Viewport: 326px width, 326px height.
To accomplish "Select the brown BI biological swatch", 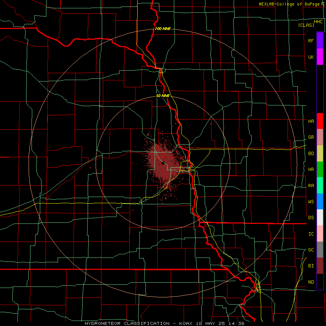I will [x=320, y=266].
